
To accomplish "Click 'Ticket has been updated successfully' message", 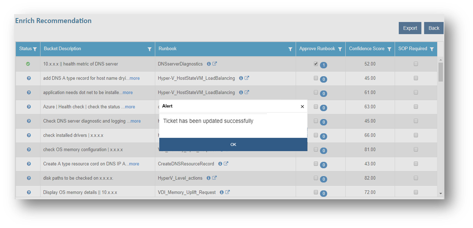I will pyautogui.click(x=208, y=121).
